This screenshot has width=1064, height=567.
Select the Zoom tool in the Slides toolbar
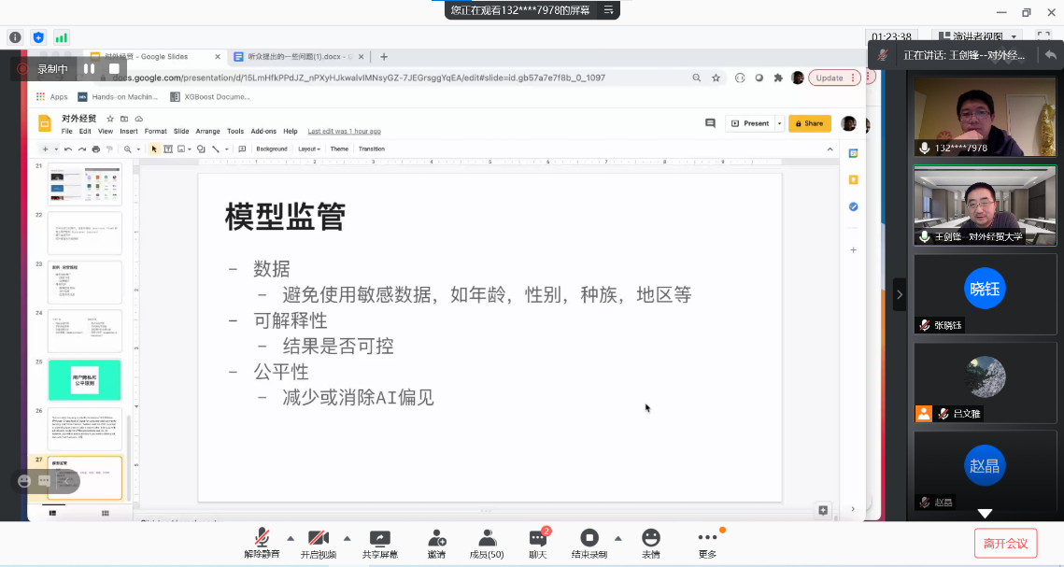(x=126, y=149)
